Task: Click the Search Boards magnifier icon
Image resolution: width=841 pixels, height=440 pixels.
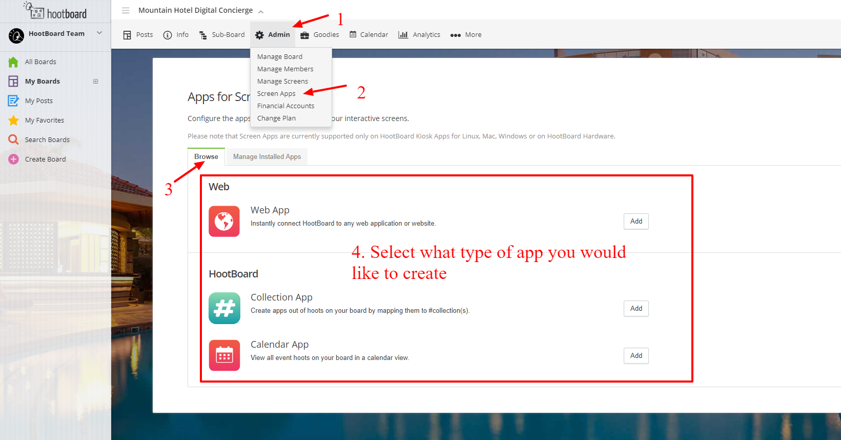Action: click(13, 139)
